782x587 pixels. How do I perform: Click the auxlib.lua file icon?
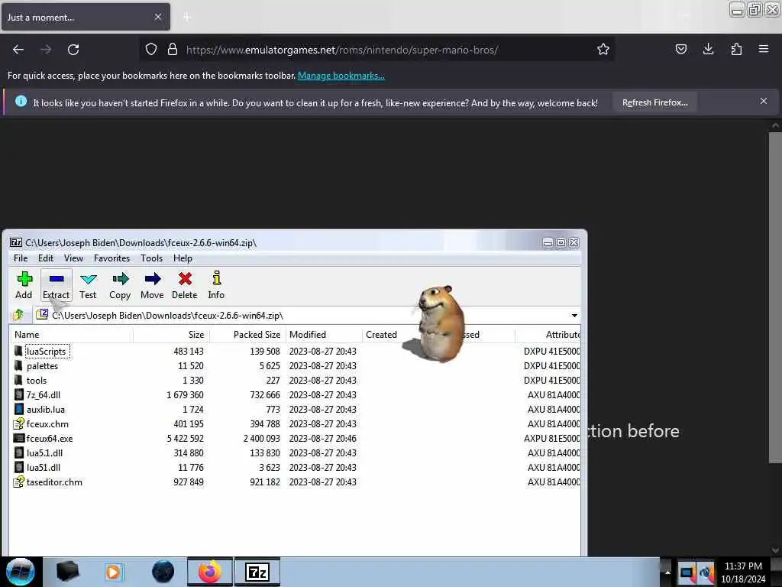pos(18,410)
